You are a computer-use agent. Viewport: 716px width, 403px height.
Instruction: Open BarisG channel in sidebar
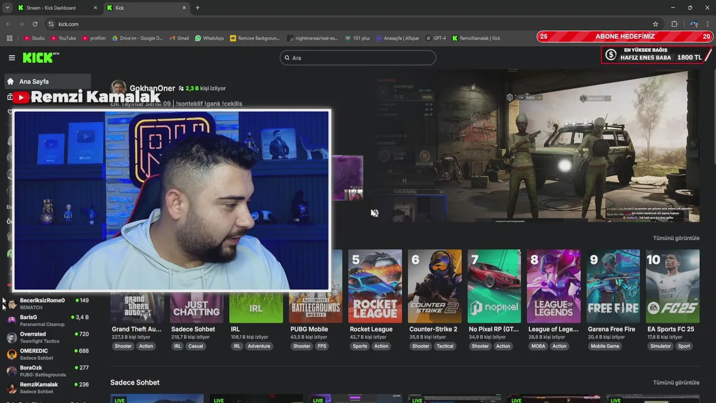click(x=48, y=320)
